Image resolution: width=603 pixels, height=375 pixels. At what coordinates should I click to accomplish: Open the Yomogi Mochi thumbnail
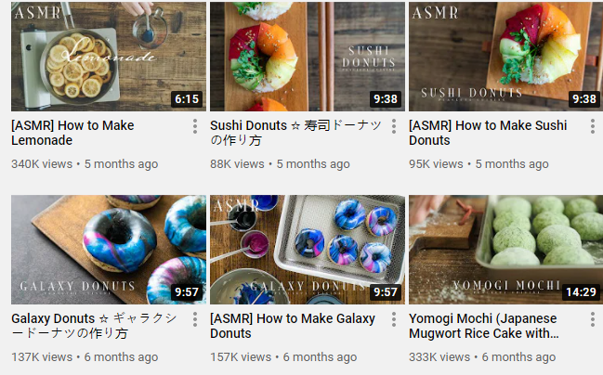505,250
